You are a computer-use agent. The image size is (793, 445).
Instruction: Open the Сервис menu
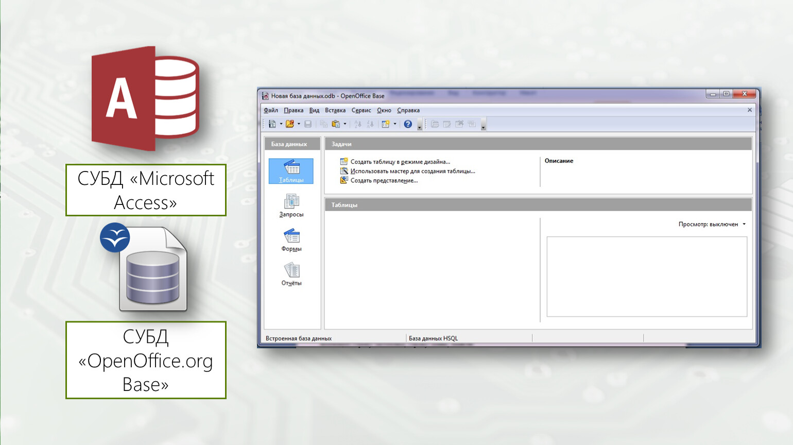click(361, 110)
